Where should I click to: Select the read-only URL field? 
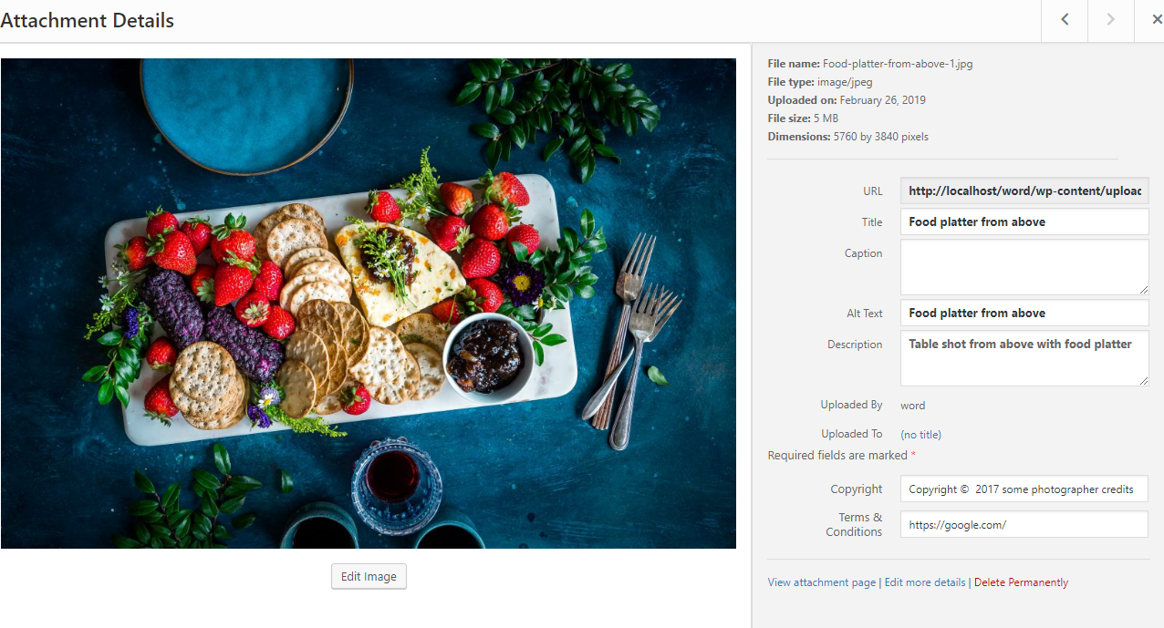1024,190
